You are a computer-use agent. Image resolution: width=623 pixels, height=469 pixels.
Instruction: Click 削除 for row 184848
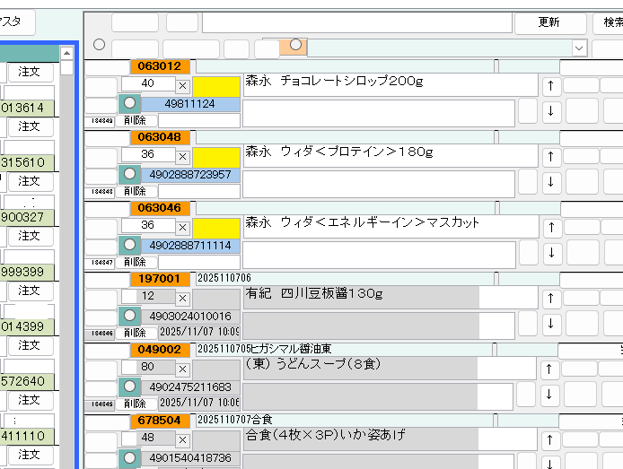point(136,191)
